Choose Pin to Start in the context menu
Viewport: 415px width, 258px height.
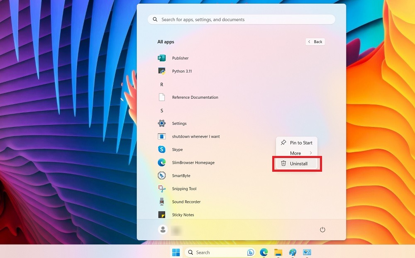click(x=301, y=143)
